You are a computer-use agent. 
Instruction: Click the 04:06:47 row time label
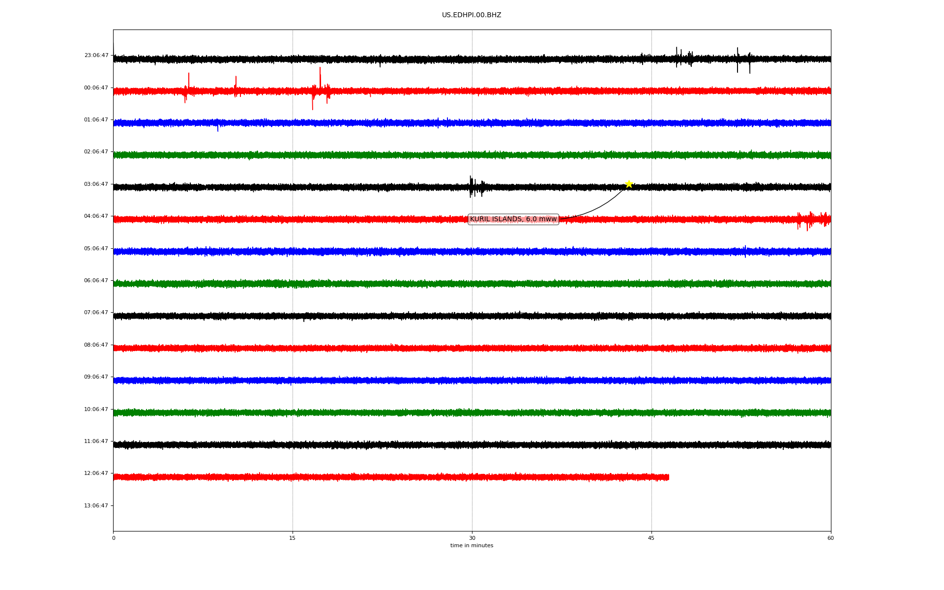click(96, 216)
